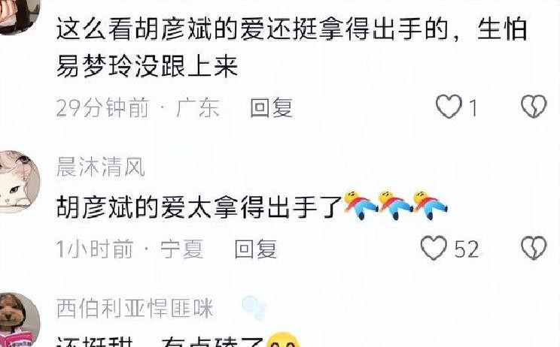Dislike the 29分钟前 广东 comment
The image size is (560, 347).
click(x=534, y=106)
